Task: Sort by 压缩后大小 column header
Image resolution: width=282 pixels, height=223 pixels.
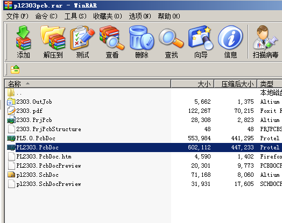Action: click(236, 84)
